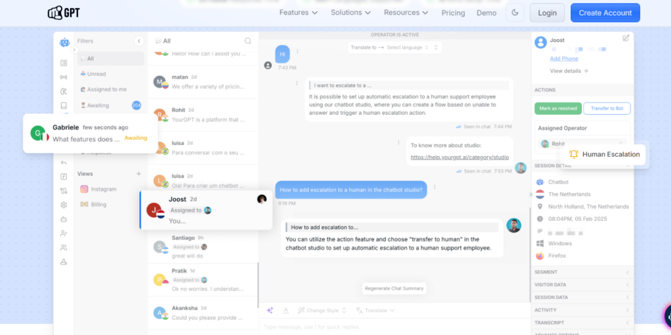Viewport: 671px width, 335px height.
Task: Open the dashboard grid icon in sidebar
Action: tap(64, 63)
